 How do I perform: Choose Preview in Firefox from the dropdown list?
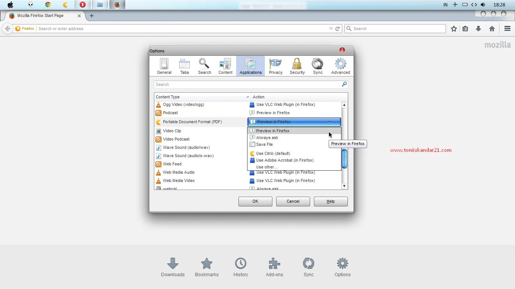294,131
